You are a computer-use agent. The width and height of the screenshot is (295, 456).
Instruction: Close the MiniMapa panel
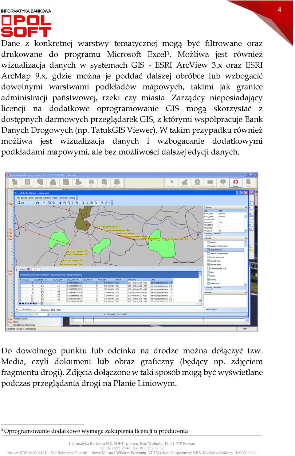pyautogui.click(x=246, y=292)
